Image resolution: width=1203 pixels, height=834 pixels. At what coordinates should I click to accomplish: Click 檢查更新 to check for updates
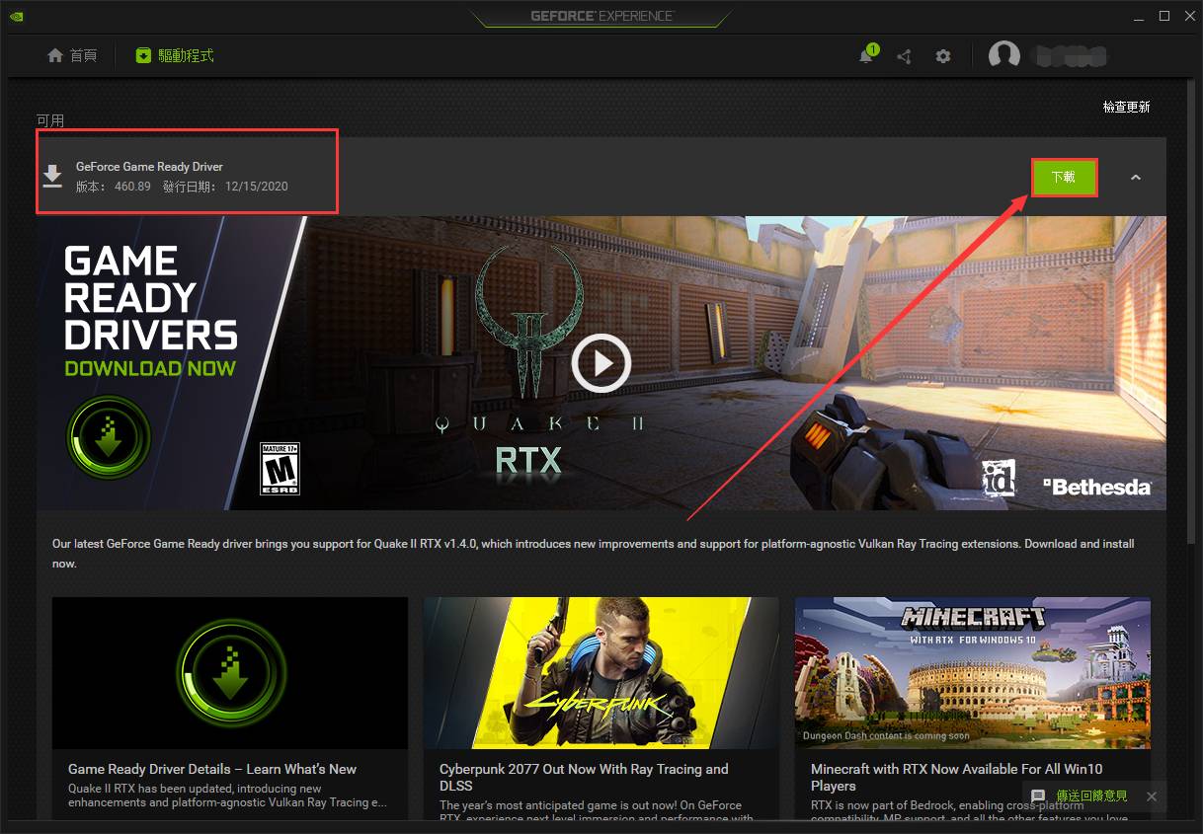pos(1126,107)
